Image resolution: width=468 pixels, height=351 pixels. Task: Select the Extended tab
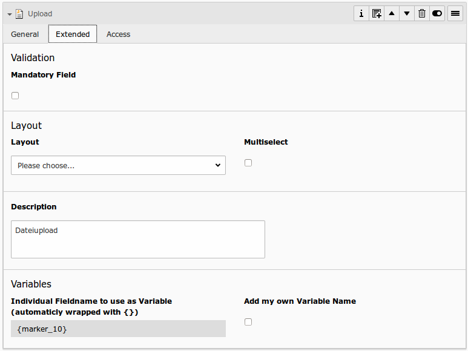(x=73, y=34)
